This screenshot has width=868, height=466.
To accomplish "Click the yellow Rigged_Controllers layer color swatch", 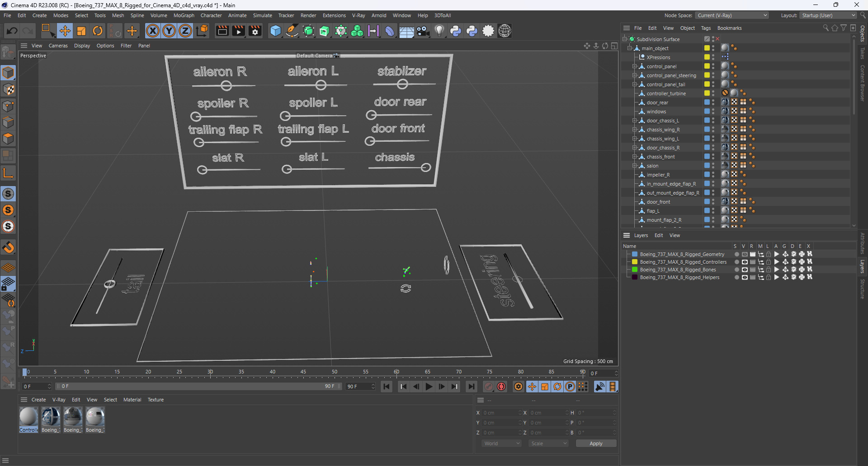I will [x=635, y=262].
